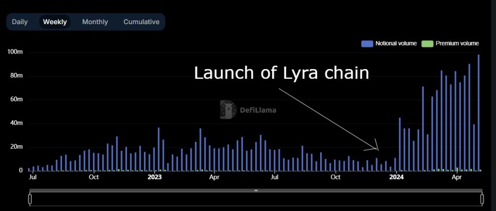Open the Cumulative view
Viewport: 496px width, 211px height.
point(141,22)
